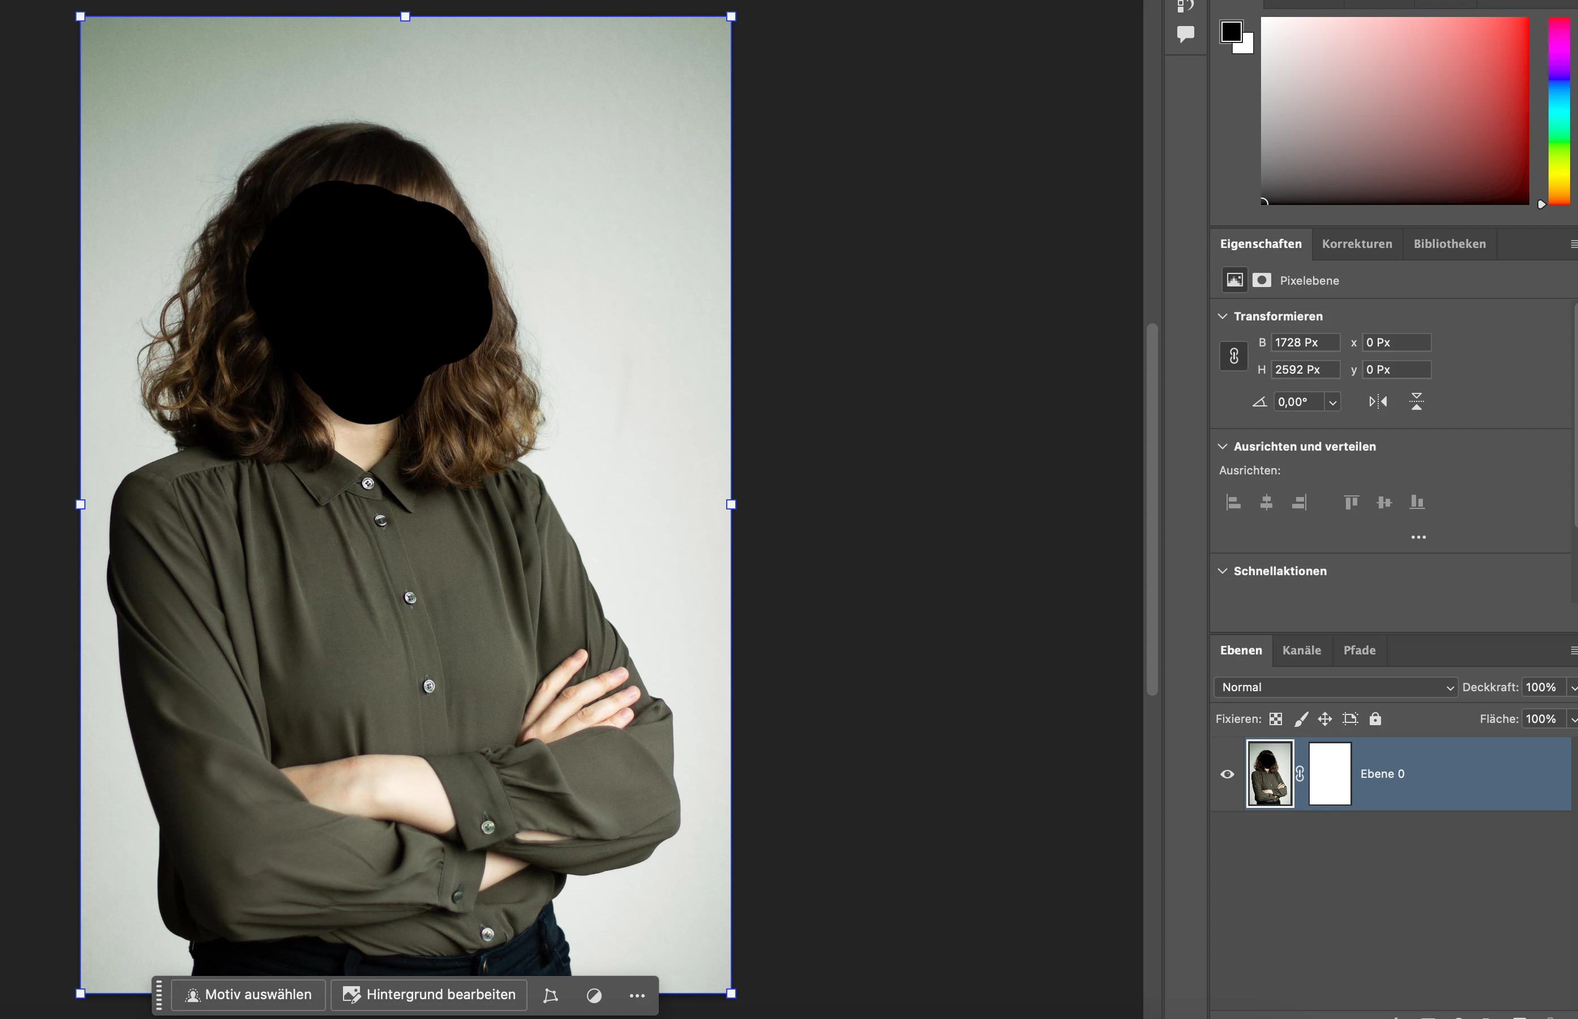This screenshot has height=1019, width=1578.
Task: Click the black foreground color swatch
Action: [x=1231, y=31]
